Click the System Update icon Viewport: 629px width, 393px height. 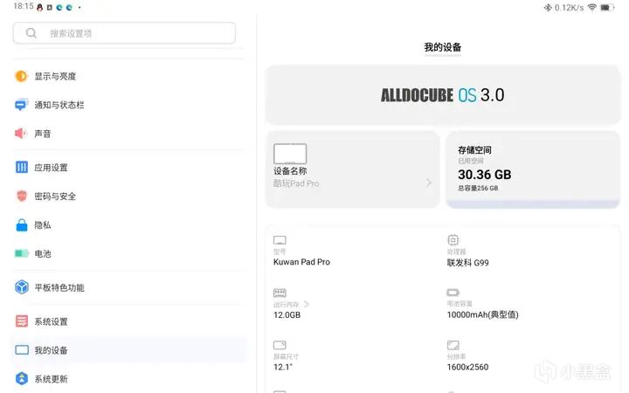[x=22, y=379]
